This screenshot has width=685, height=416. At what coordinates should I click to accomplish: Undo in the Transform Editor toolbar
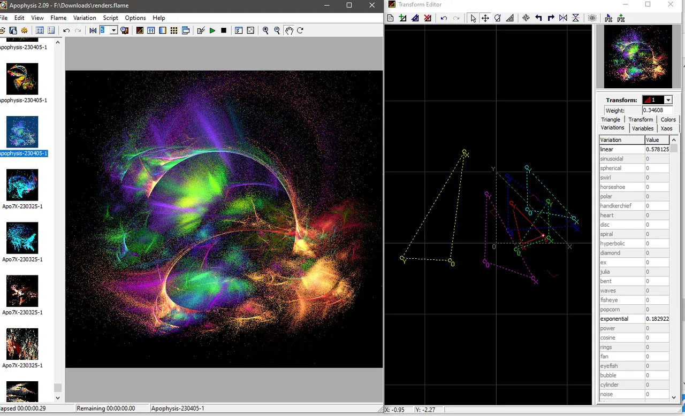tap(444, 18)
